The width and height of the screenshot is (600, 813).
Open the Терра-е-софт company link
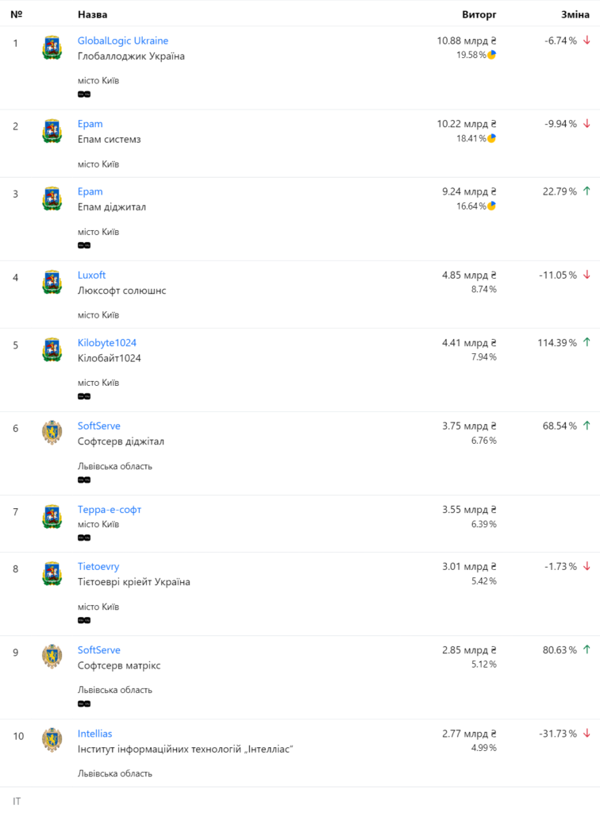tap(110, 509)
